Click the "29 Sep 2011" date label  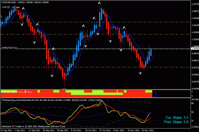(63, 130)
